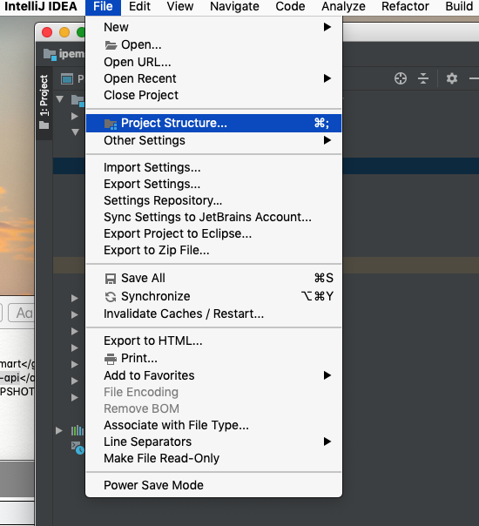Screen dimensions: 479x526
Task: Click the project folder icon in navigation bar
Action: [x=50, y=54]
